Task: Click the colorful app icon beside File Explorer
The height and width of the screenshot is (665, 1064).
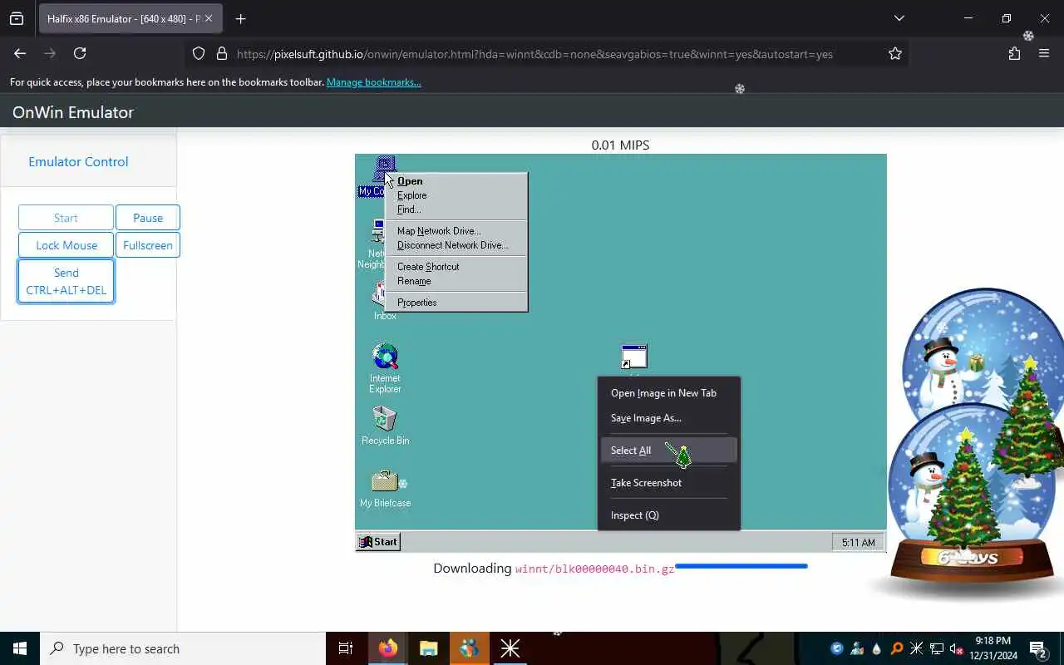Action: coord(469,648)
